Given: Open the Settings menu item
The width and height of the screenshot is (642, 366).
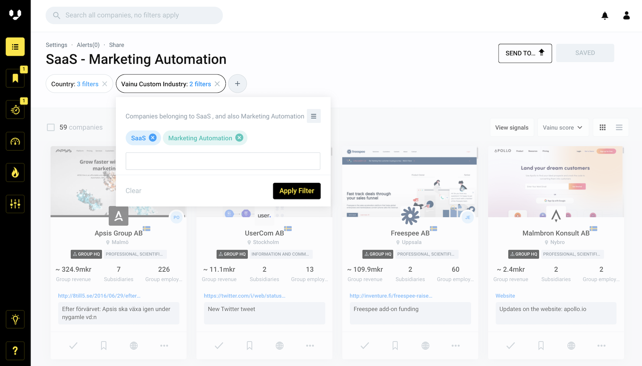Looking at the screenshot, I should pyautogui.click(x=56, y=45).
